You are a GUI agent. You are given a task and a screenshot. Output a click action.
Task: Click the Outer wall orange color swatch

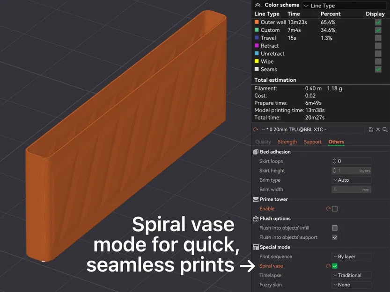point(257,22)
